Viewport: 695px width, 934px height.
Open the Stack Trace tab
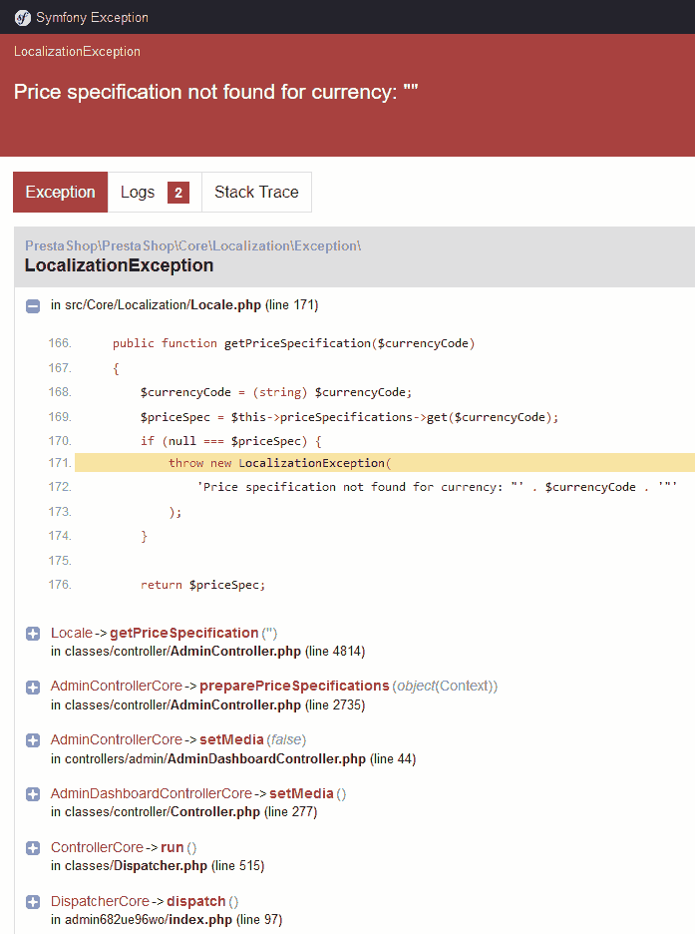[x=256, y=192]
